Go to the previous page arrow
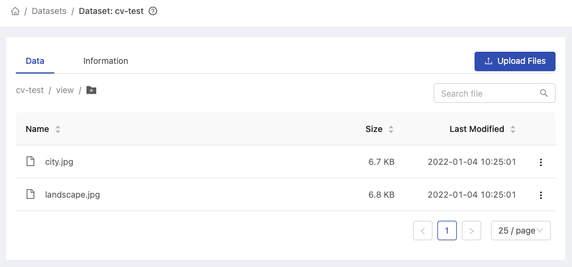The width and height of the screenshot is (572, 267). coord(423,231)
